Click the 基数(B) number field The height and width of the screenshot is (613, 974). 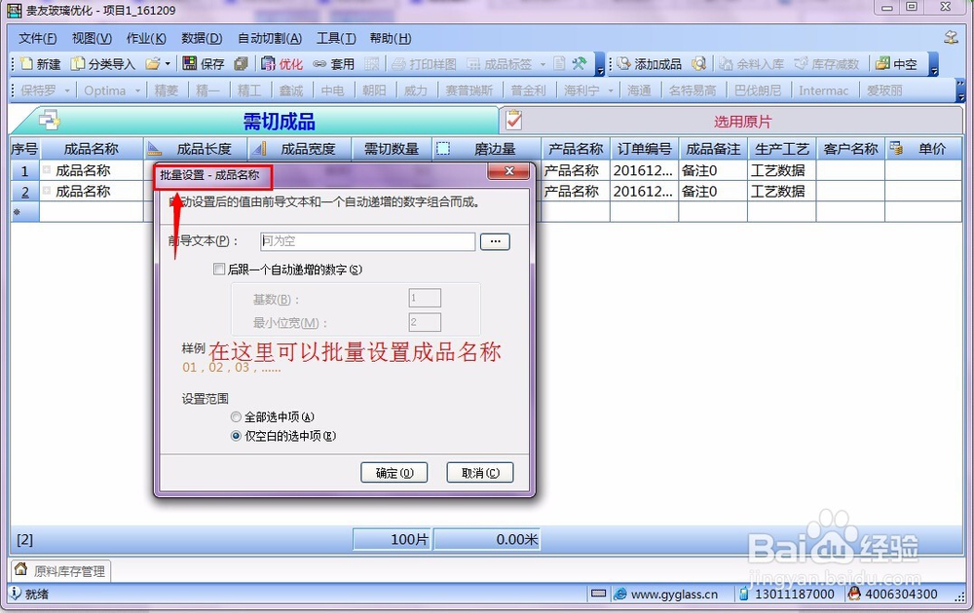tap(425, 299)
